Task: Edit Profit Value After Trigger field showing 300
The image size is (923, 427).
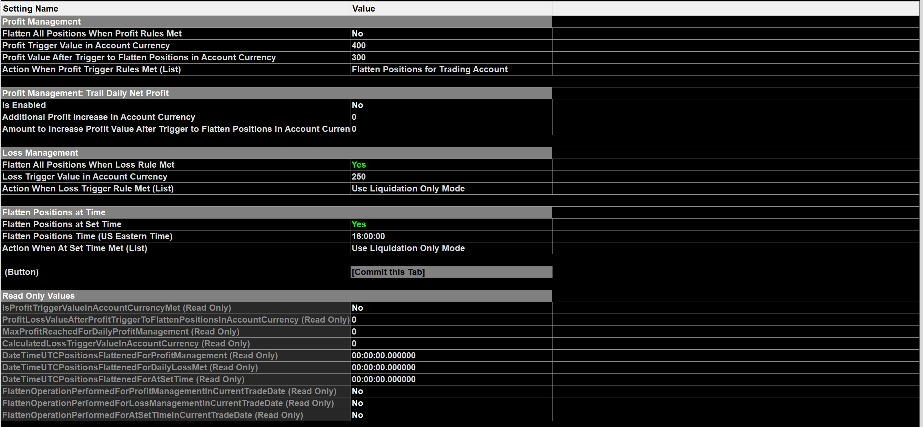Action: click(451, 57)
